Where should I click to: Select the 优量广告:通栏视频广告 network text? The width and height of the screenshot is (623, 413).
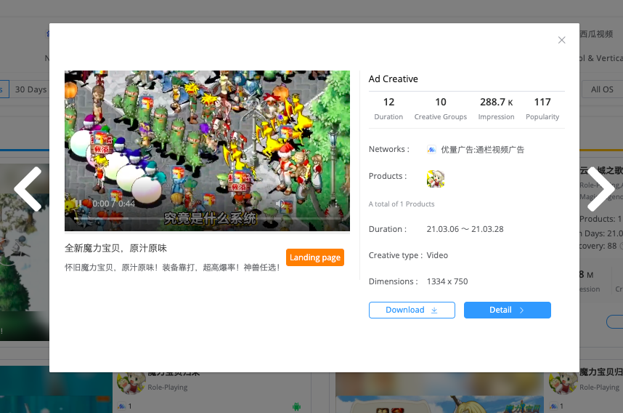click(x=482, y=150)
